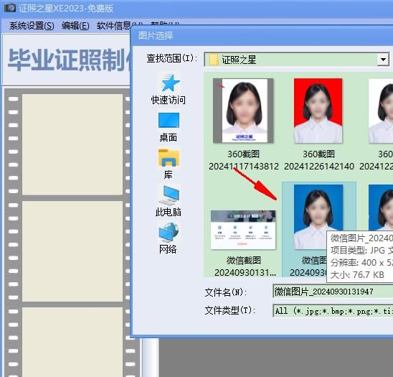Open 快速访问 (Quick Access) in the sidebar

169,90
